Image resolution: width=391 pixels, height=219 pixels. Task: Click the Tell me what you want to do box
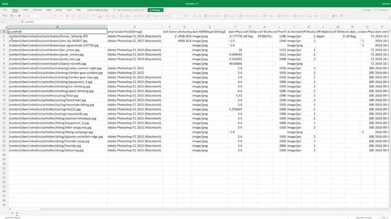click(x=131, y=10)
